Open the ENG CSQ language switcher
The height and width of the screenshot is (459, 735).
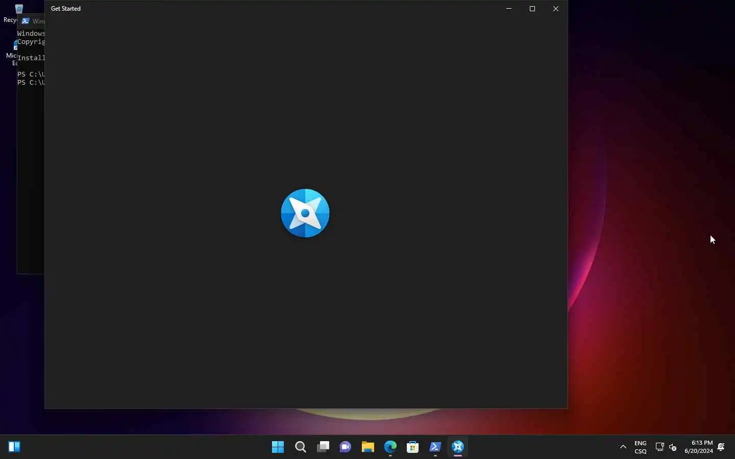[x=641, y=447]
